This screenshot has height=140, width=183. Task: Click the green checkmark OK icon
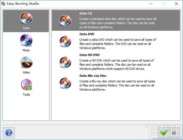[x=164, y=133]
